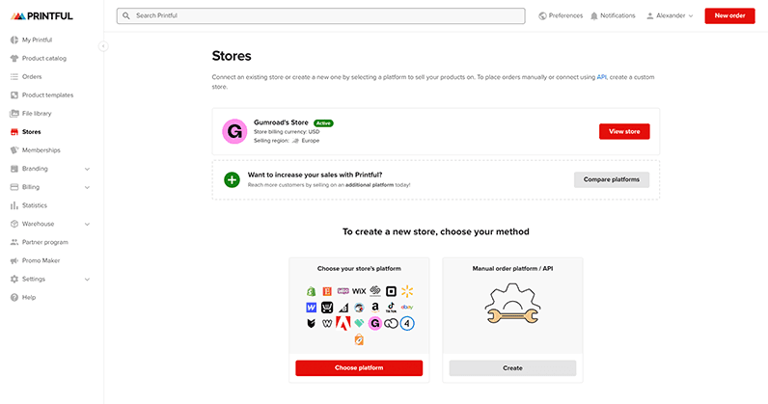
Task: Click the Big Cartel platform icon
Action: coord(311,323)
